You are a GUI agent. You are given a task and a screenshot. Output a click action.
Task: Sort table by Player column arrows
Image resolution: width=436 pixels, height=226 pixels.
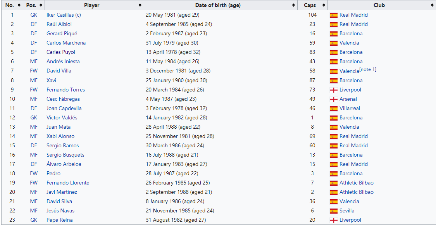(140, 5)
